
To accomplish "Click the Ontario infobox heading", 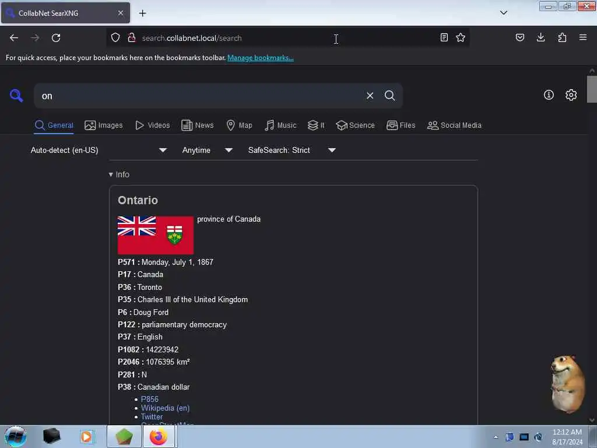I will (x=138, y=200).
